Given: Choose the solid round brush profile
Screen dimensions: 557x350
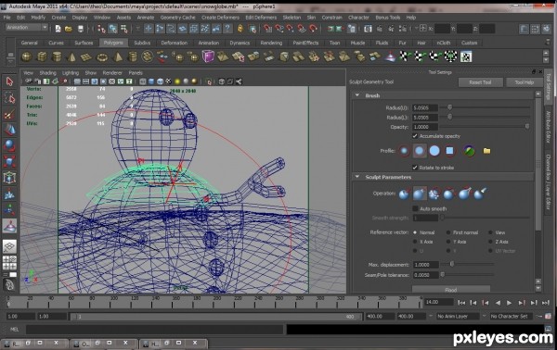Looking at the screenshot, I should (434, 151).
